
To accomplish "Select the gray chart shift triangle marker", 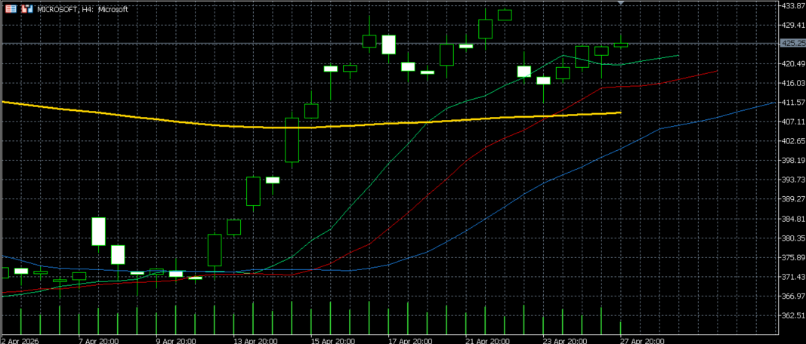I will click(621, 3).
